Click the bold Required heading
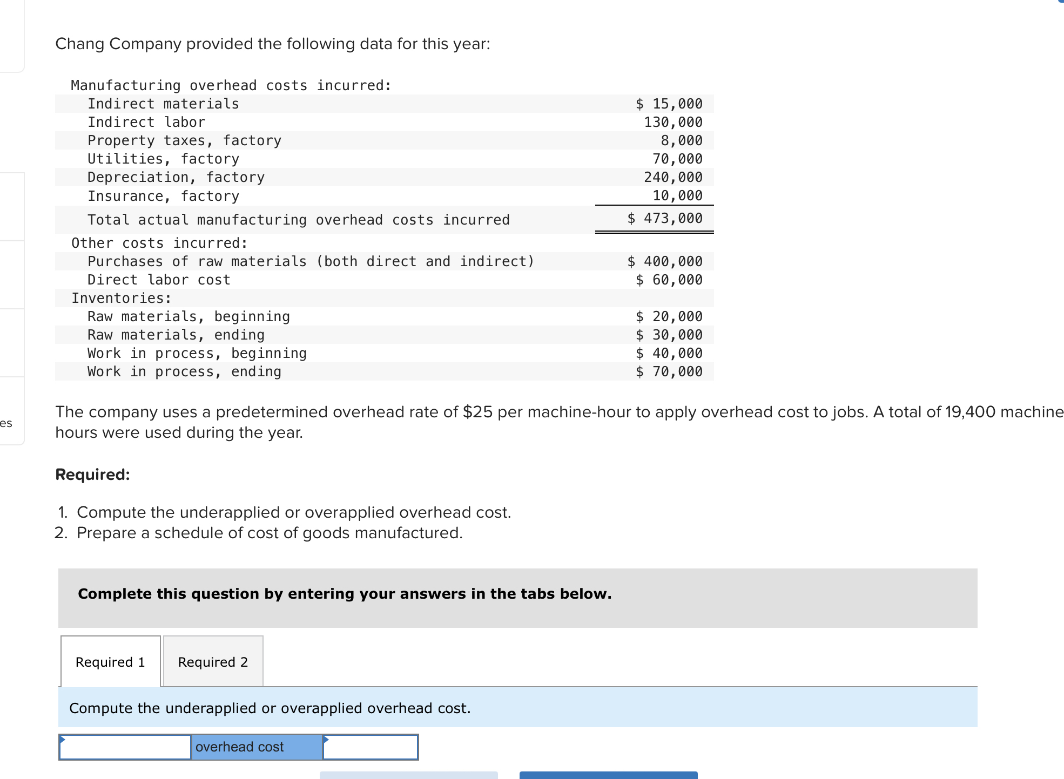The image size is (1064, 779). [x=92, y=475]
